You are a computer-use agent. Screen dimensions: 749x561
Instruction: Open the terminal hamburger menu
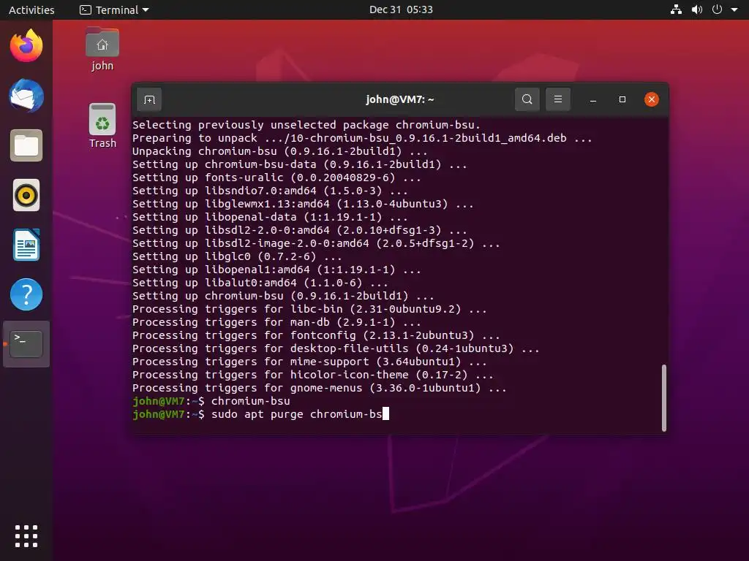coord(557,99)
